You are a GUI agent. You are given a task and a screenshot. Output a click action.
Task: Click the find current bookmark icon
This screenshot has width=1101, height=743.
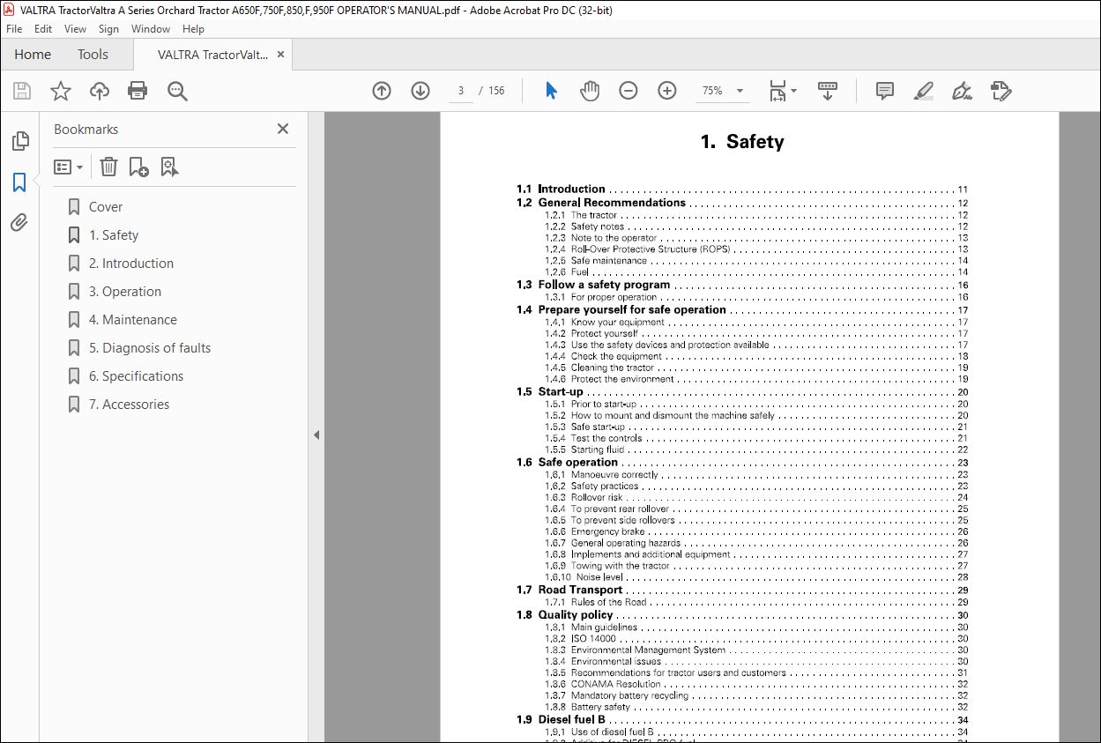pos(169,167)
